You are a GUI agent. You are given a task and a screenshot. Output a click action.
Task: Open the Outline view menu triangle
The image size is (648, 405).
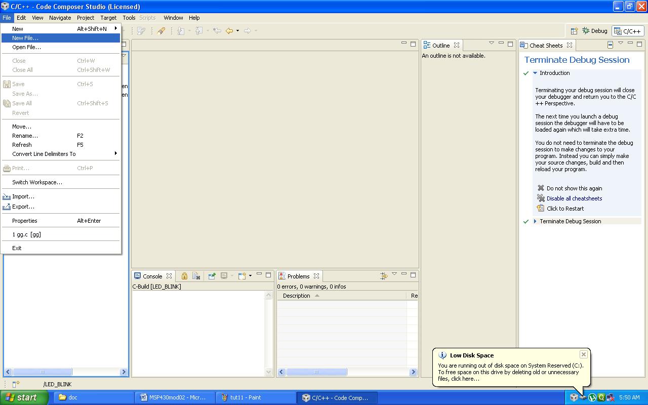point(491,44)
